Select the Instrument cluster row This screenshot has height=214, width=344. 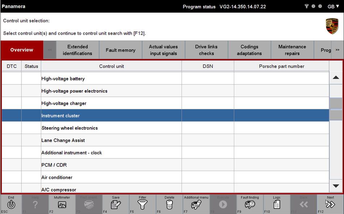(x=165, y=116)
